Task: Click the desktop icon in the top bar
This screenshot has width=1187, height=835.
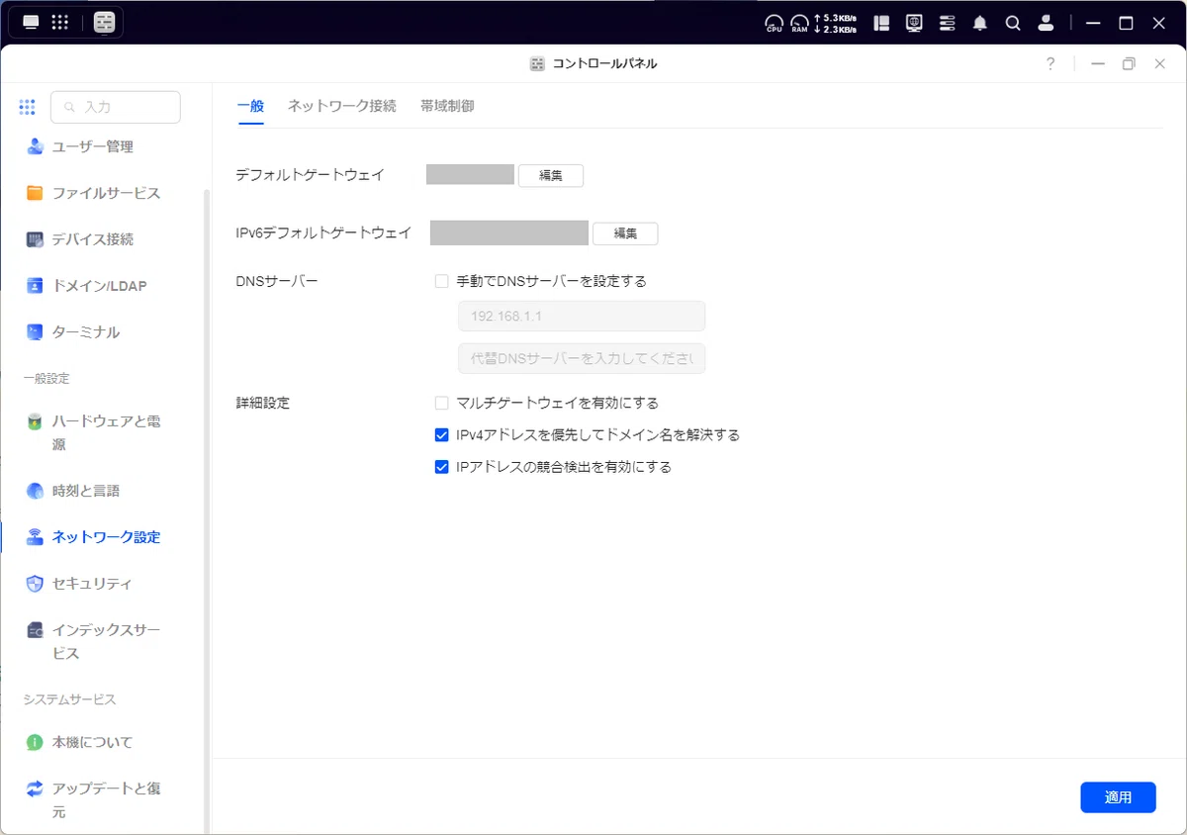Action: coord(32,22)
